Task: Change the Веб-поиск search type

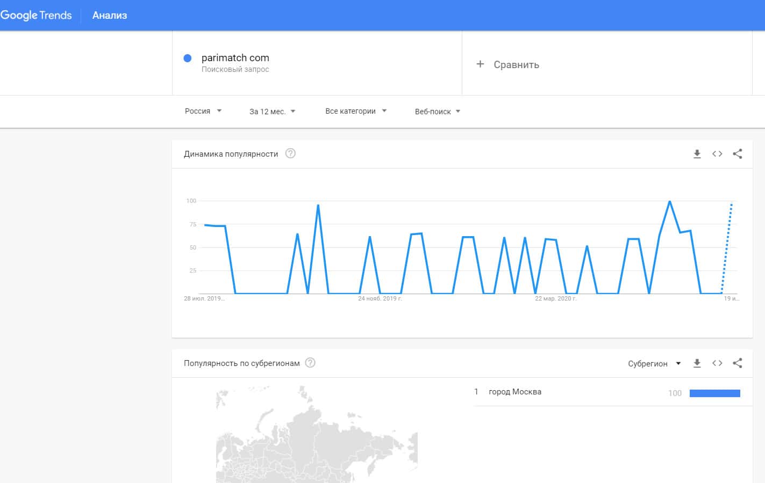Action: coord(437,112)
